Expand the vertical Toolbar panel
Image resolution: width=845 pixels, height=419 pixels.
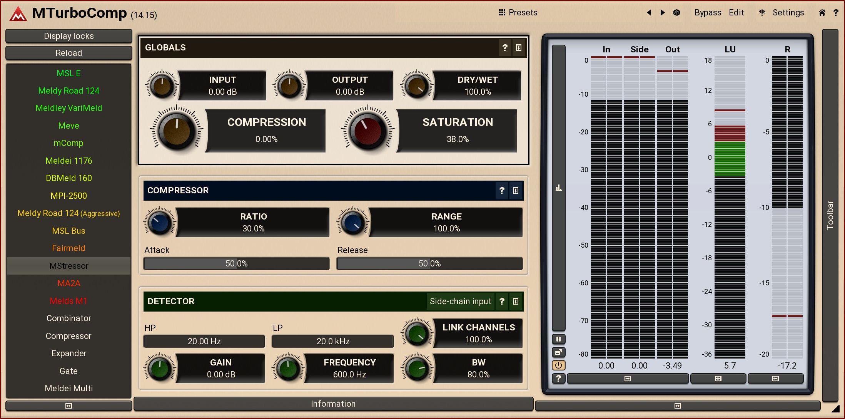[x=830, y=216]
